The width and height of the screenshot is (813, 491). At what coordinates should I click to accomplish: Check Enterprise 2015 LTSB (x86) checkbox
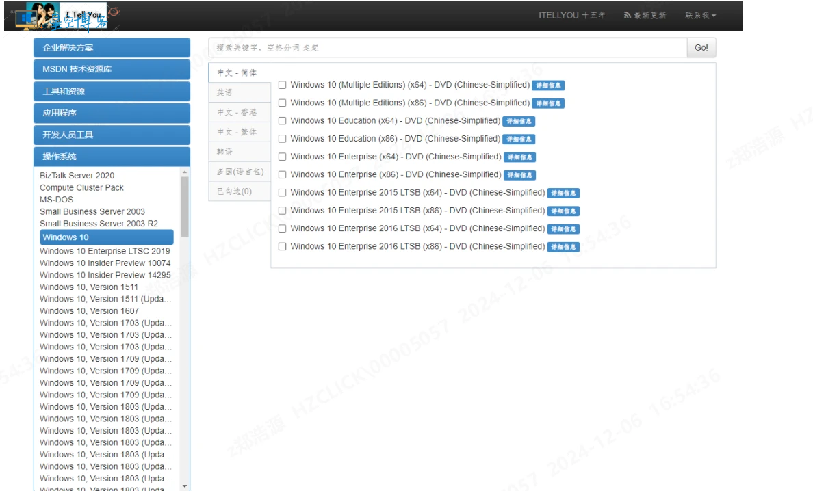click(x=283, y=211)
